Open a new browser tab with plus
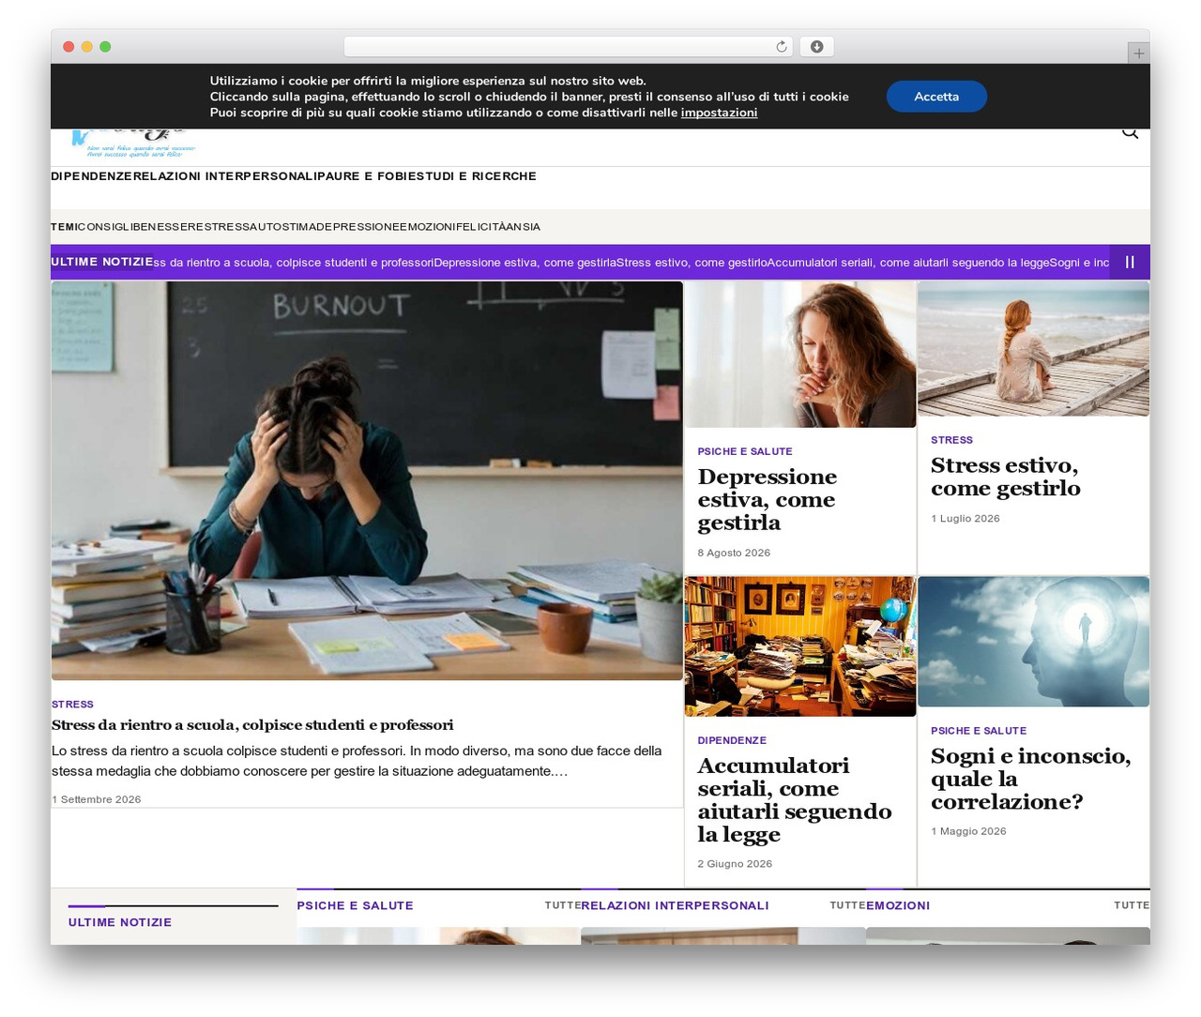This screenshot has width=1201, height=1017. [x=1138, y=53]
